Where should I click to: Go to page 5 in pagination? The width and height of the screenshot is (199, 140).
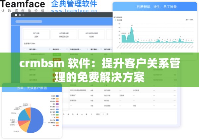(x=73, y=114)
